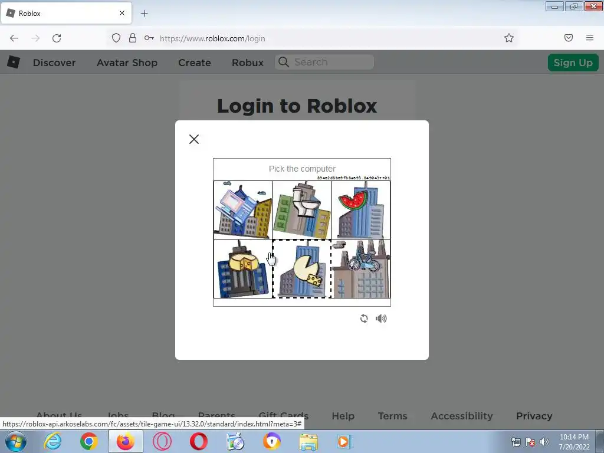
Task: Click the green Sign Up button
Action: (x=573, y=63)
